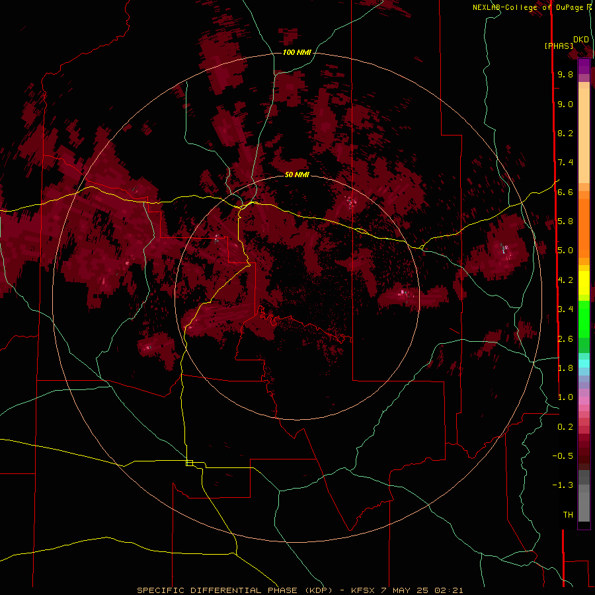Click the TH threshold label on the scale

point(568,515)
